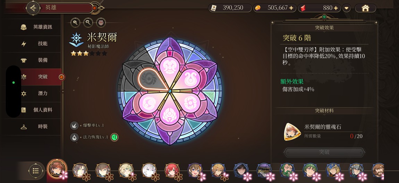The height and width of the screenshot is (183, 399).
Task: Tap 米契爾的靈魂石 soul stone icon
Action: (x=290, y=132)
